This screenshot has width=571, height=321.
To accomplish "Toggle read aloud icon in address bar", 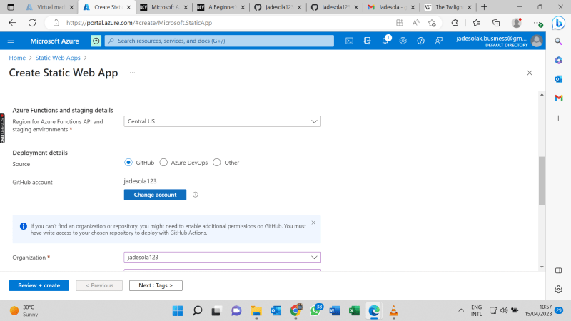I will click(415, 23).
